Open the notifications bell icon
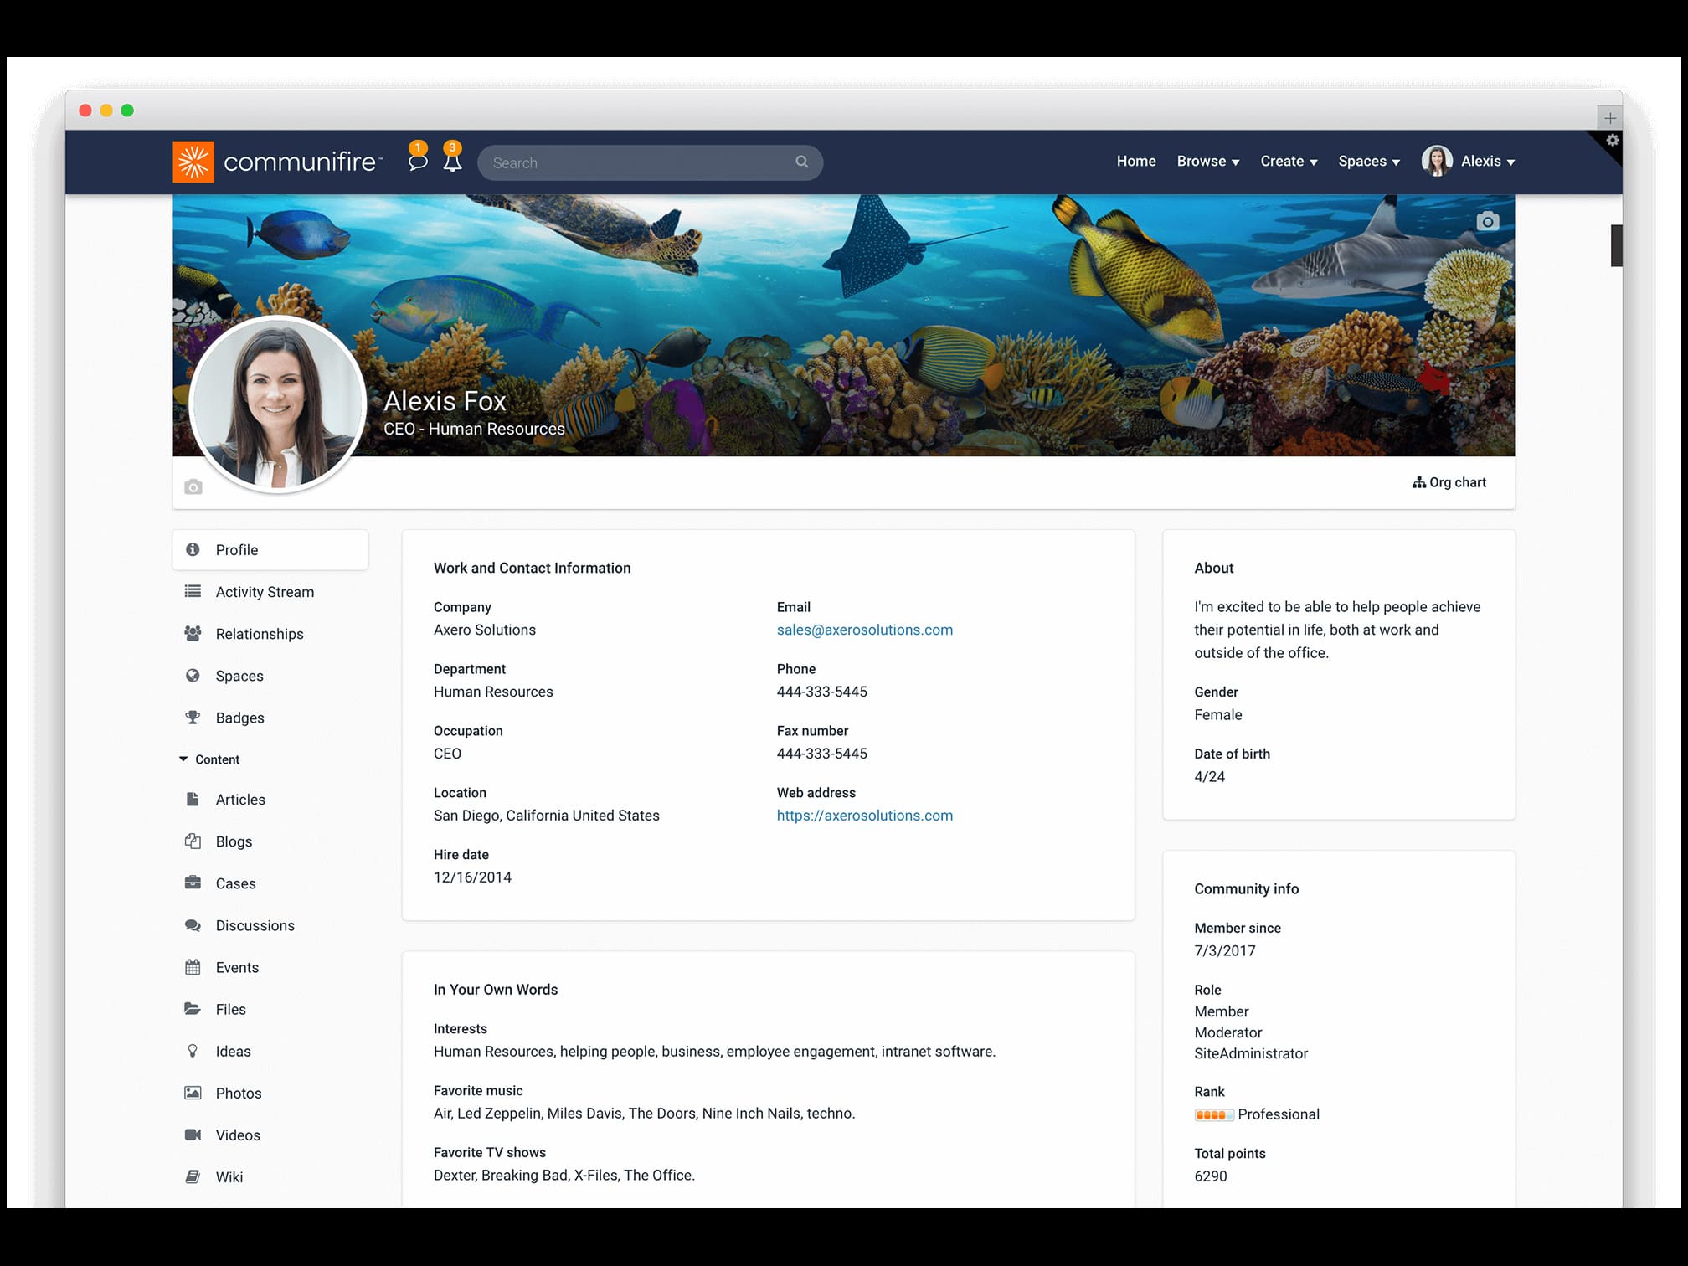Image resolution: width=1688 pixels, height=1266 pixels. (x=453, y=162)
